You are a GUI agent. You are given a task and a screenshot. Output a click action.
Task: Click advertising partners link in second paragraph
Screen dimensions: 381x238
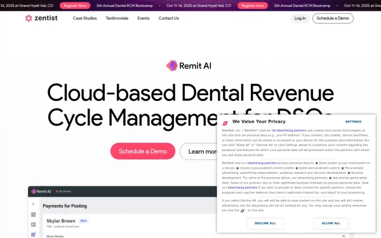(x=262, y=163)
